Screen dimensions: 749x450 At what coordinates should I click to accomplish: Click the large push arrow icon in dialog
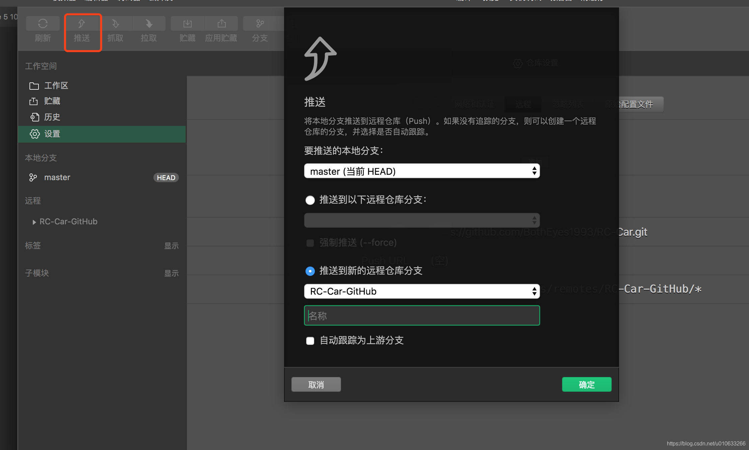pos(320,59)
